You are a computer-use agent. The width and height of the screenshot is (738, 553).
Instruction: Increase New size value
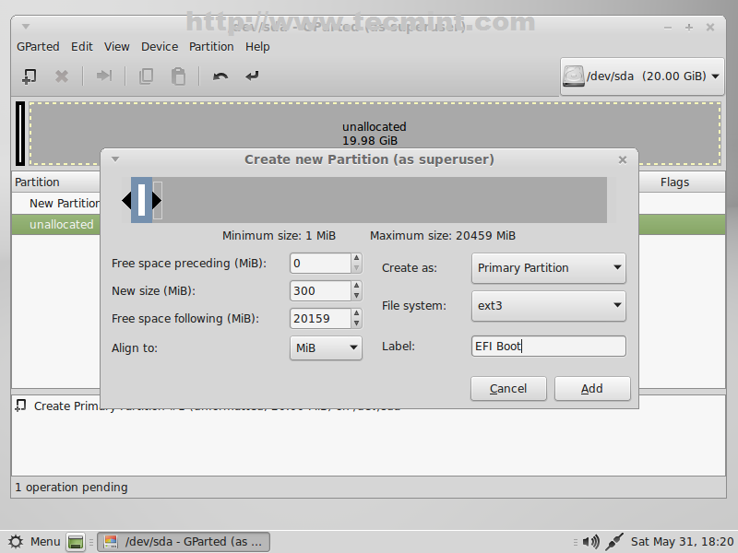coord(356,286)
